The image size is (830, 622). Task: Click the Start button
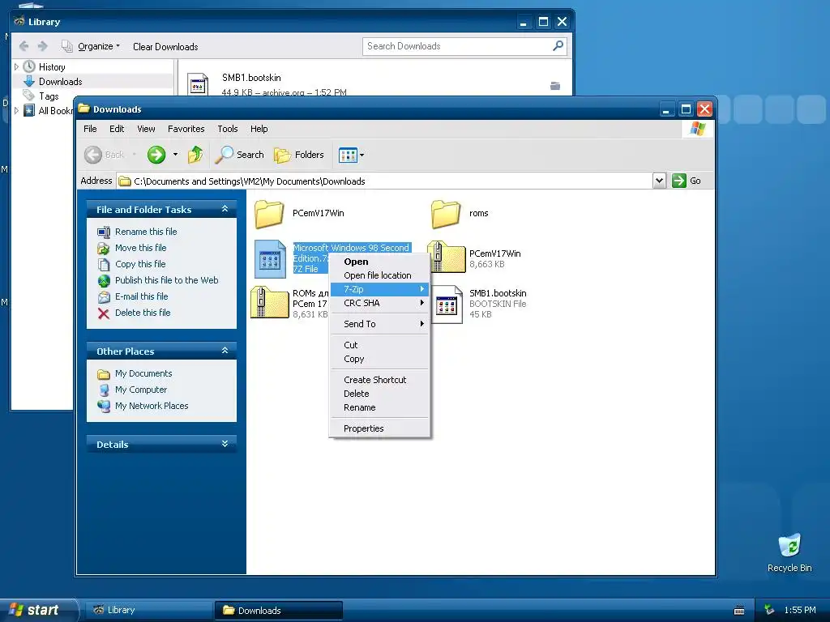39,610
